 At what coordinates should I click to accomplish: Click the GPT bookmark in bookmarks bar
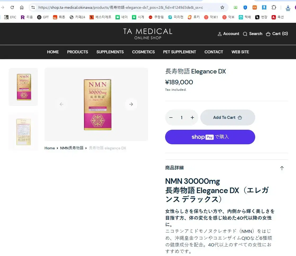[43, 17]
